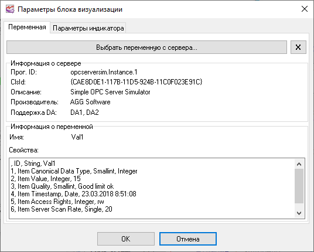Screen dimensions: 314x252
Task: Select the Переменная tab
Action: point(27,27)
